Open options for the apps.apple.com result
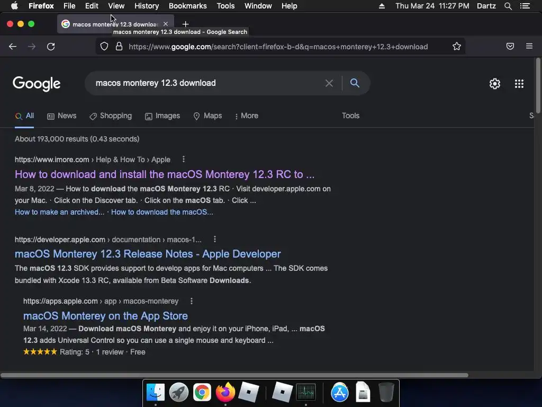Viewport: 542px width, 407px height. [x=192, y=301]
